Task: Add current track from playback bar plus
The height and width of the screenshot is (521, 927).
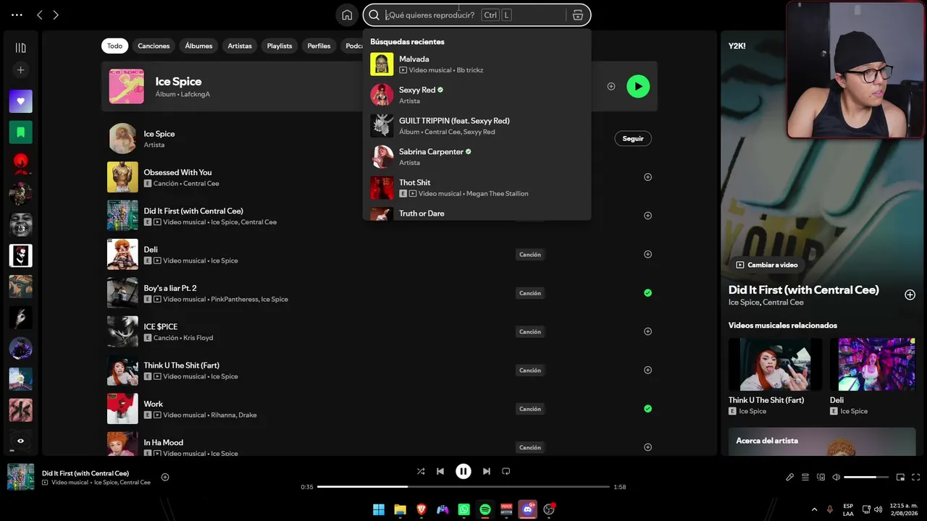Action: (x=165, y=477)
